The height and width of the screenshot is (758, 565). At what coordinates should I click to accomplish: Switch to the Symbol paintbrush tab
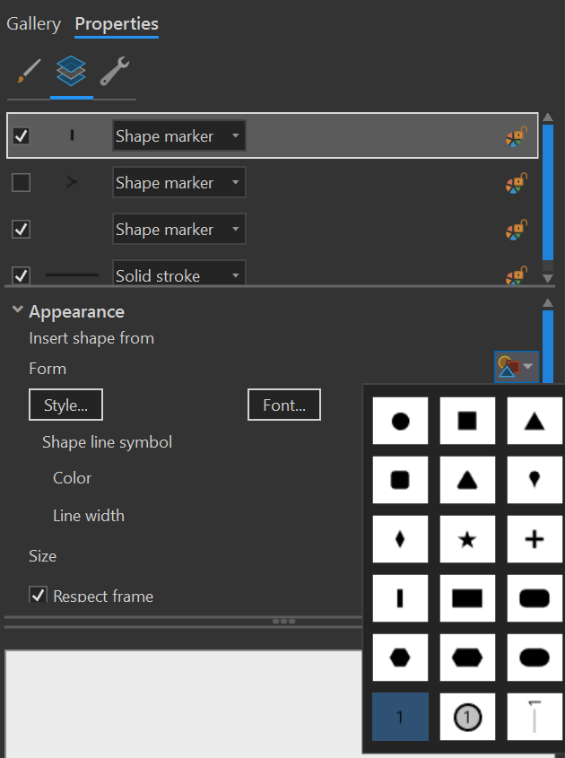[x=29, y=72]
